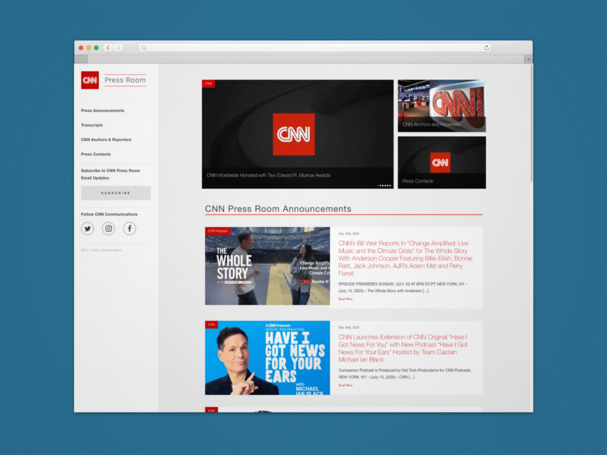607x455 pixels.
Task: Click the "July 10th, 2025" article date
Action: point(349,327)
